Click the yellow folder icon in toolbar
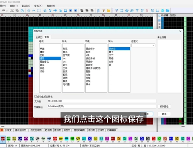 coord(108,11)
